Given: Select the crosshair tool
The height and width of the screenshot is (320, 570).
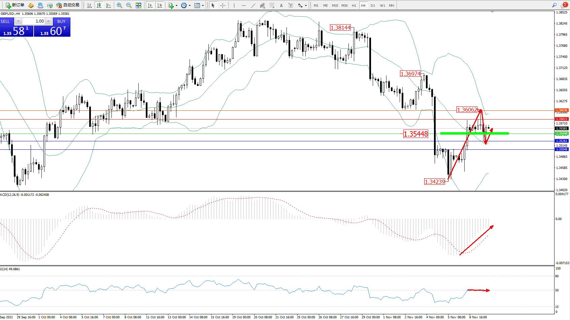Looking at the screenshot, I should [223, 5].
